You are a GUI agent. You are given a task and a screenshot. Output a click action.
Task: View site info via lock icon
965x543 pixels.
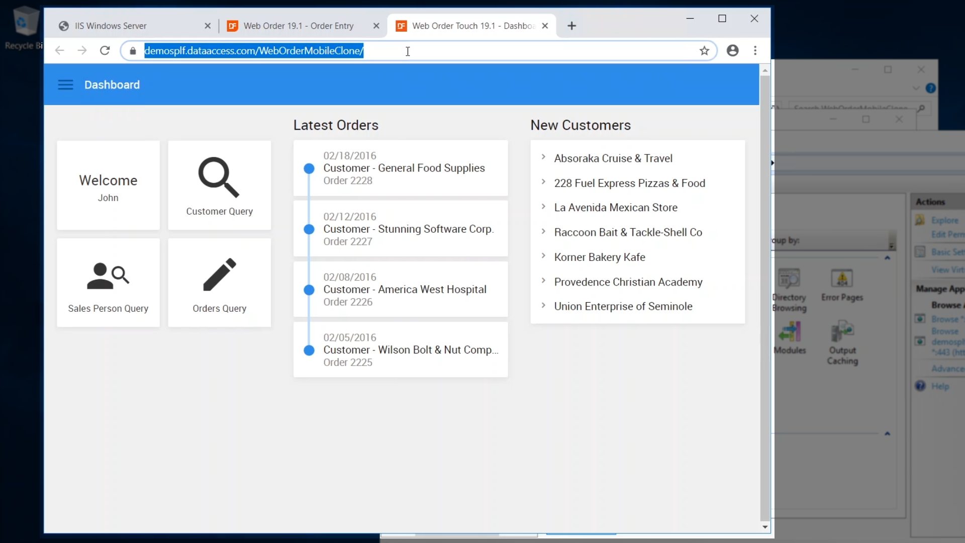coord(133,51)
